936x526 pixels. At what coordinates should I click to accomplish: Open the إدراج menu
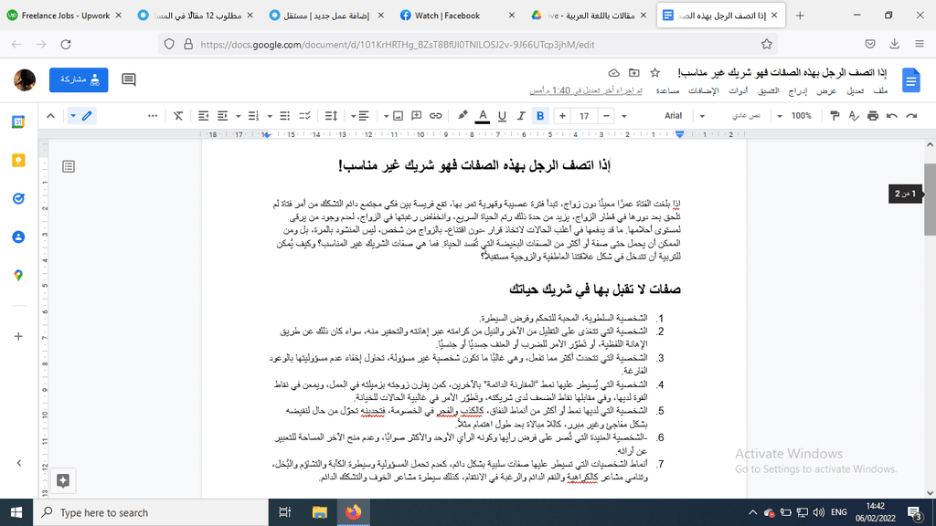tap(797, 90)
